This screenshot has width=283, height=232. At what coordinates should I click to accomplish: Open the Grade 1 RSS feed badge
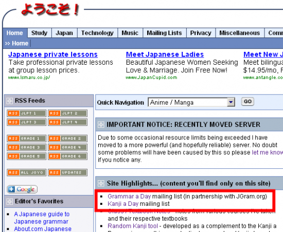click(27, 139)
